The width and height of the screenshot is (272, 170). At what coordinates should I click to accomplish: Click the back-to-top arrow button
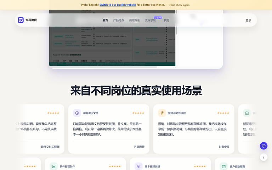(x=263, y=157)
